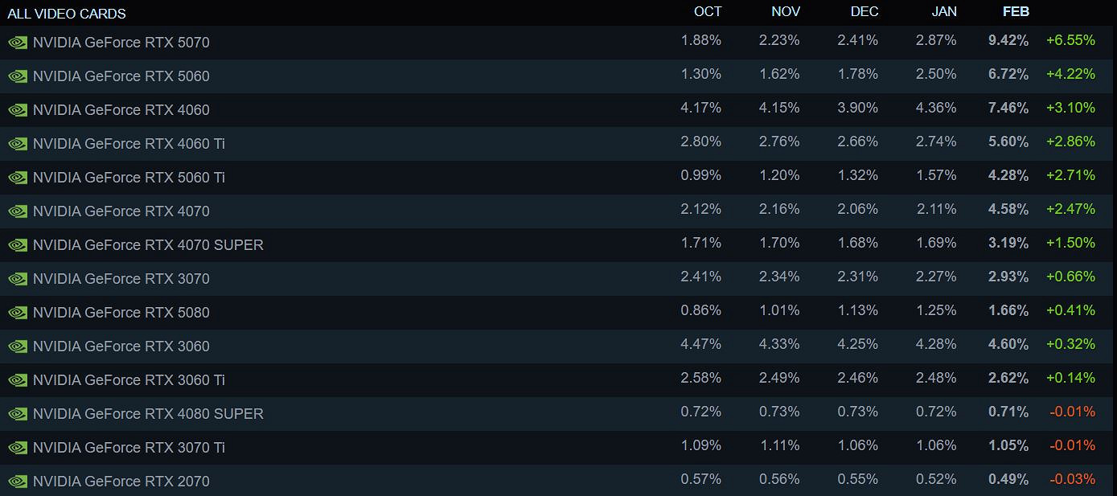The image size is (1117, 496).
Task: Click the NVIDIA icon beside RTX 5060
Action: pyautogui.click(x=18, y=76)
